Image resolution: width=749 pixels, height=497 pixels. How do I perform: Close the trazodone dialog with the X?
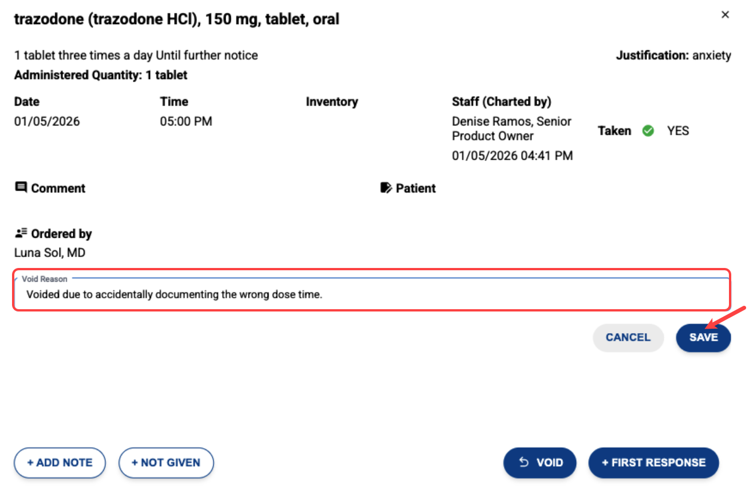pos(725,15)
